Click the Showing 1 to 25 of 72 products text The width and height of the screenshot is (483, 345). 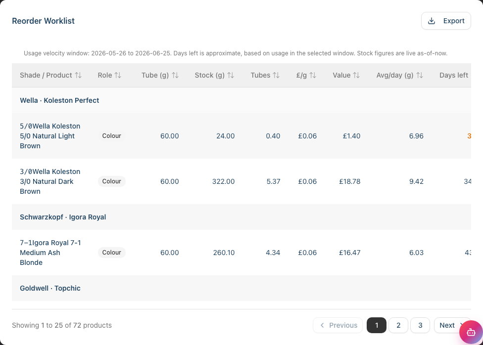point(61,325)
